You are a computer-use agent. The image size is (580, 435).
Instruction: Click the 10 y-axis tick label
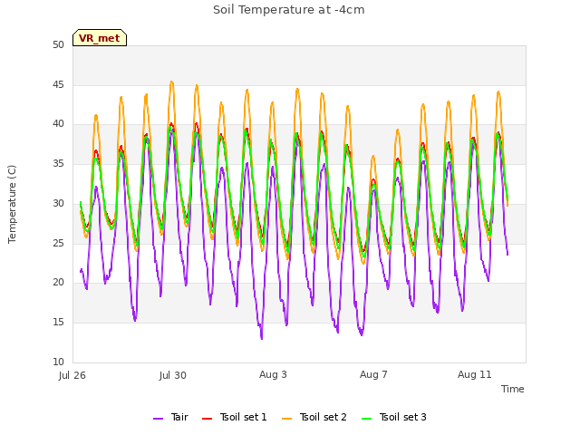coord(58,362)
